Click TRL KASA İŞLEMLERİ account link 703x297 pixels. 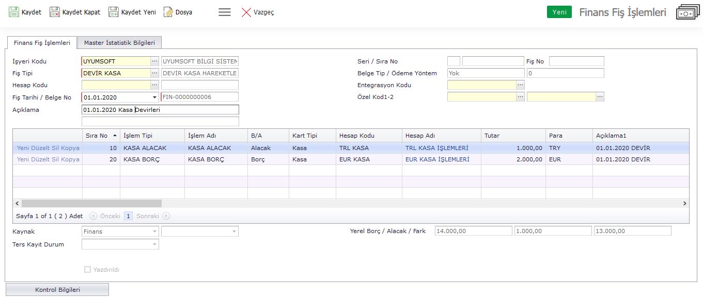(x=436, y=148)
